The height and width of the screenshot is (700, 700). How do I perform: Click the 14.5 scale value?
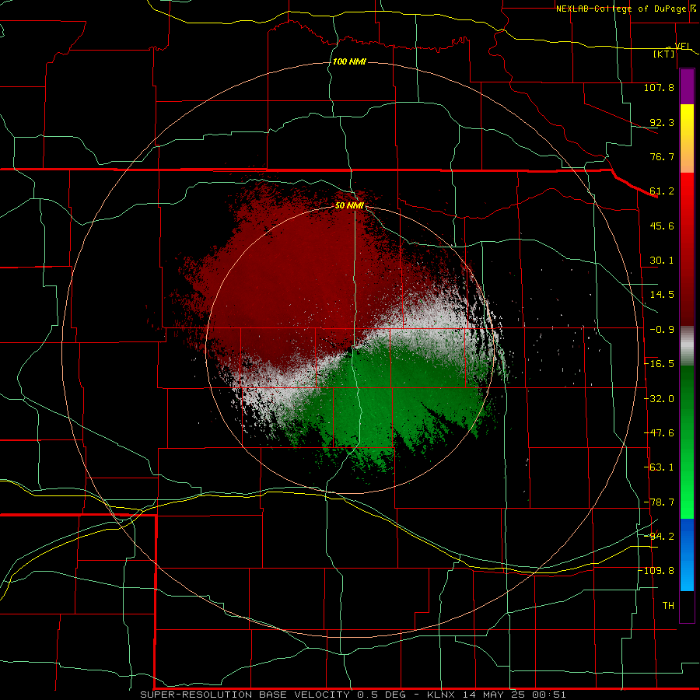(662, 295)
